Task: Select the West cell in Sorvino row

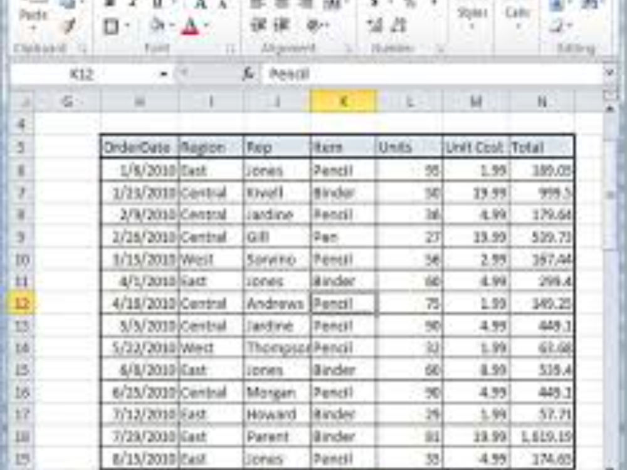Action: [211, 259]
